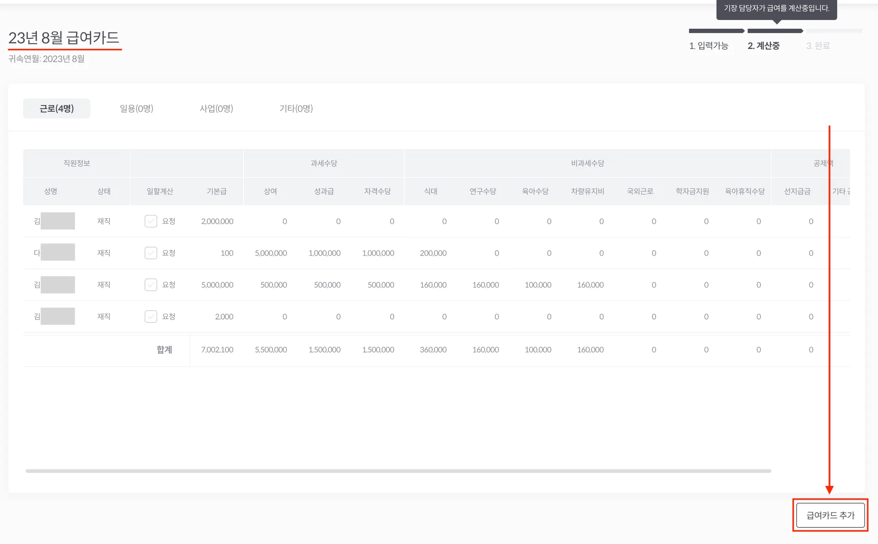
Task: Click the 100,000 육아수당 cell in third row
Action: point(538,284)
